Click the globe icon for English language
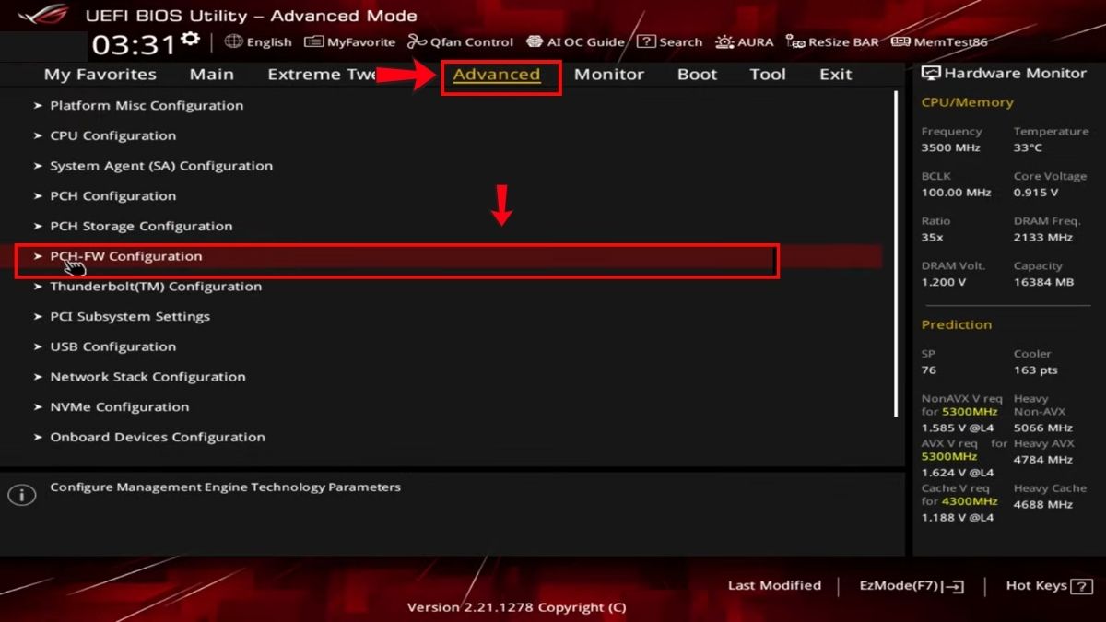Viewport: 1106px width, 622px height. tap(234, 41)
